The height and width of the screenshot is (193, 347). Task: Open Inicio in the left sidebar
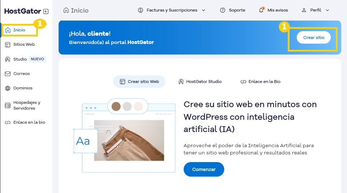(19, 30)
